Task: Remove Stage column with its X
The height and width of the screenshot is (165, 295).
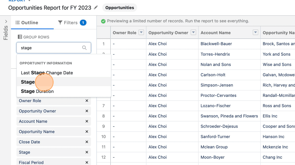Action: tap(87, 152)
